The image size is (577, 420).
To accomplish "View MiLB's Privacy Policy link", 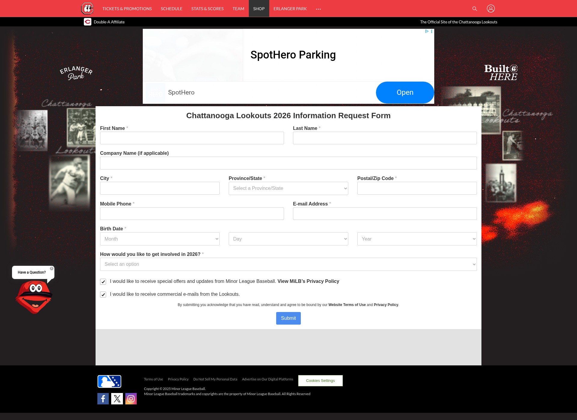I will click(308, 281).
